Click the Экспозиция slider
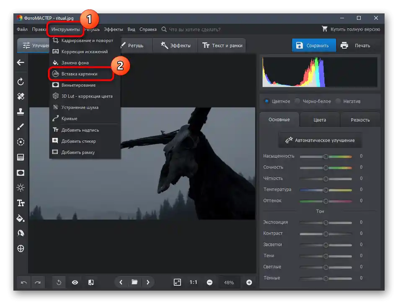 pos(326,223)
